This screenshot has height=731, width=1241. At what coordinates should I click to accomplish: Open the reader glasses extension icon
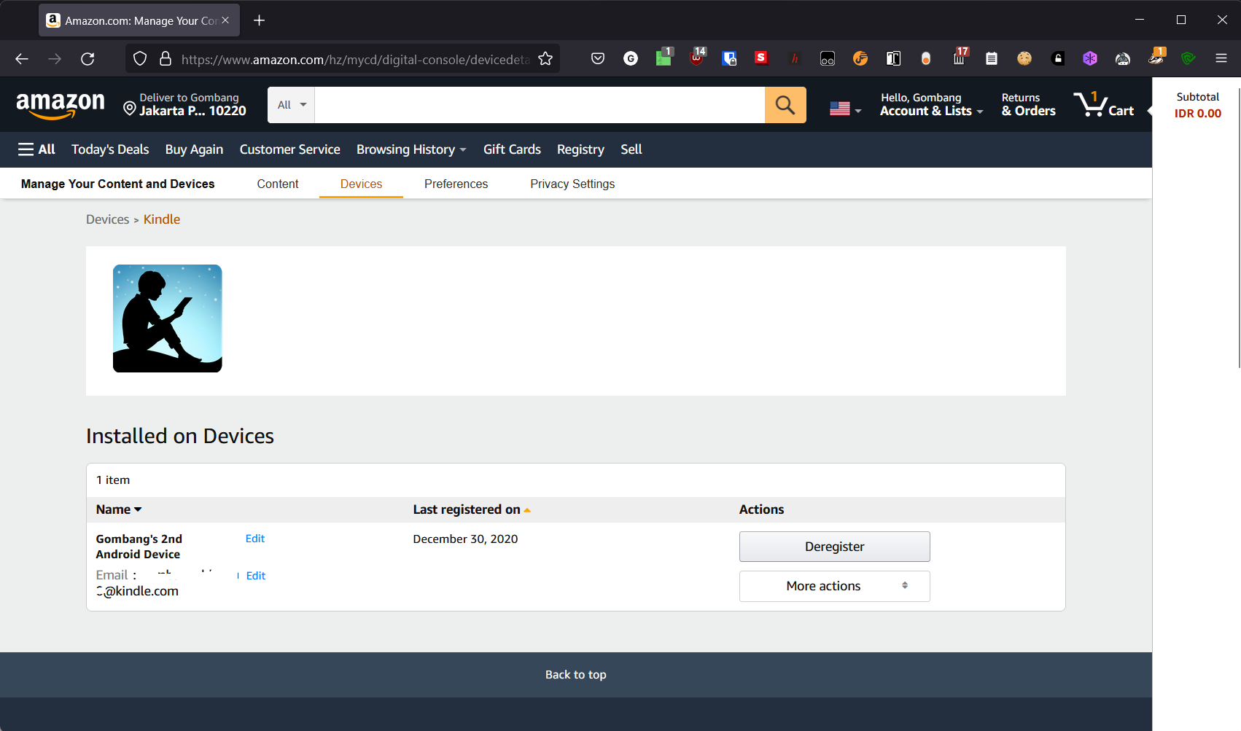click(828, 59)
